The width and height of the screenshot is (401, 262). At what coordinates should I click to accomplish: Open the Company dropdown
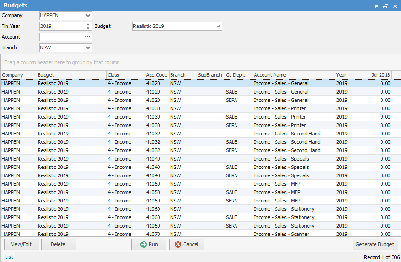tap(88, 16)
